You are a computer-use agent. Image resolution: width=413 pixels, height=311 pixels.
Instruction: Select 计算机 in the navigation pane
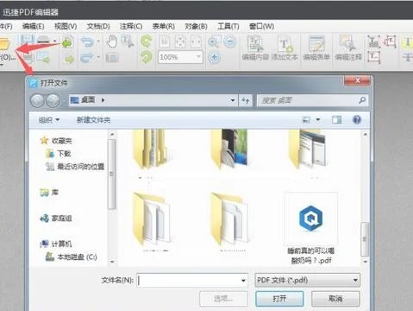click(56, 244)
